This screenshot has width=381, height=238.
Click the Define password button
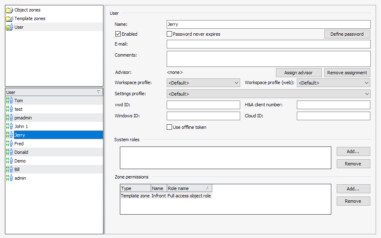click(347, 34)
